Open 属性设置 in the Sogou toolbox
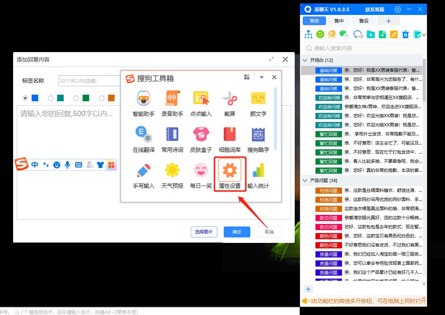 (x=230, y=174)
